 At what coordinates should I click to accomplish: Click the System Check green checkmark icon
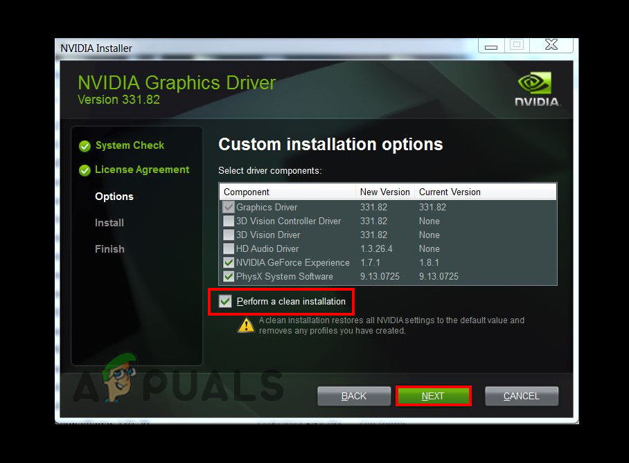(85, 146)
